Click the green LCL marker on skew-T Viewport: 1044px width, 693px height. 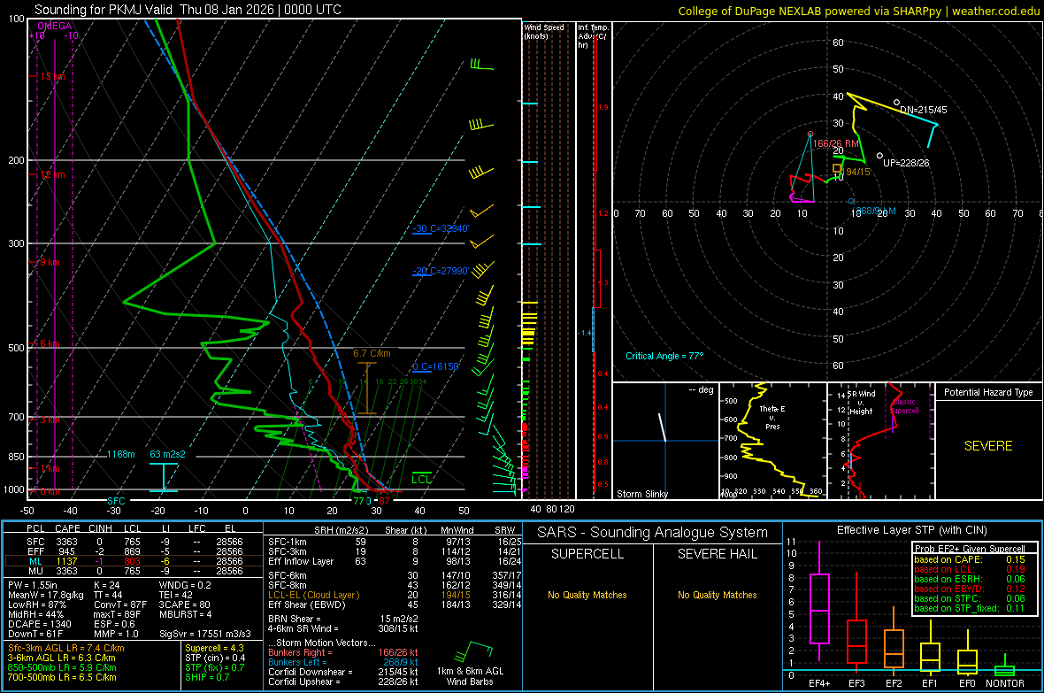(x=421, y=479)
